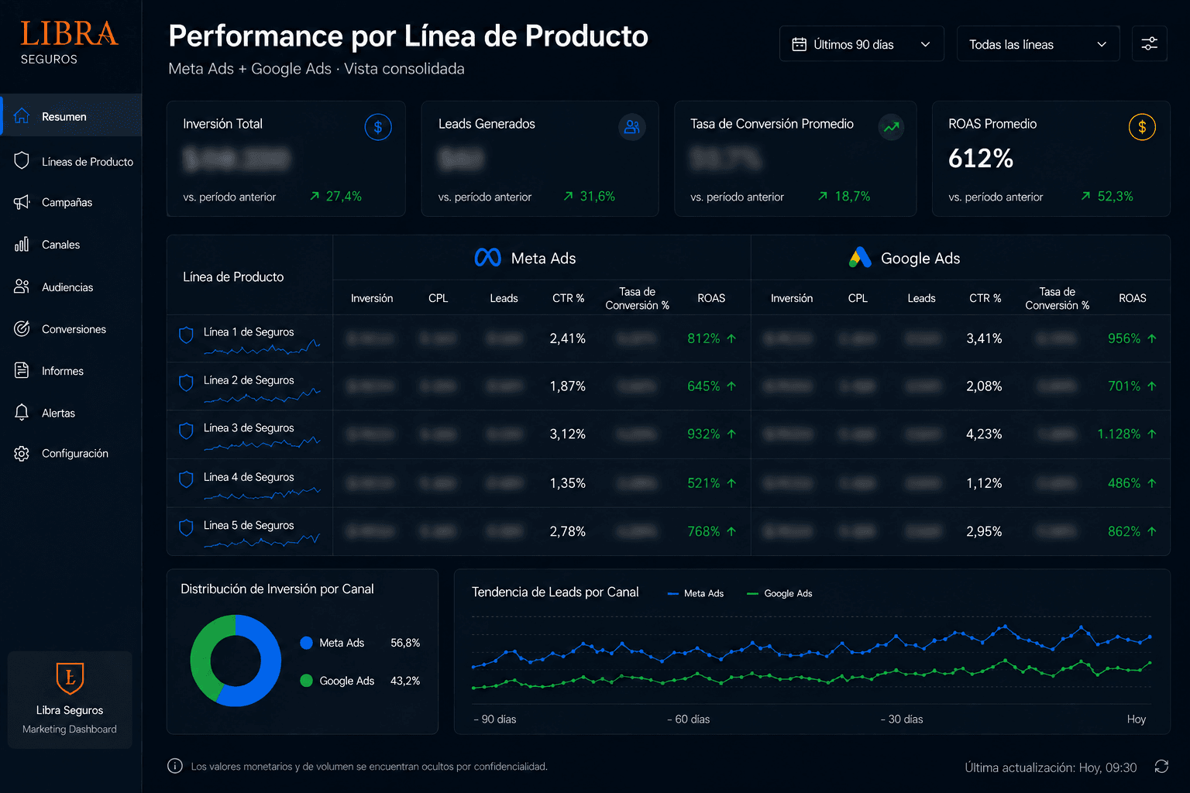Click the Google Ads logo icon

[860, 258]
